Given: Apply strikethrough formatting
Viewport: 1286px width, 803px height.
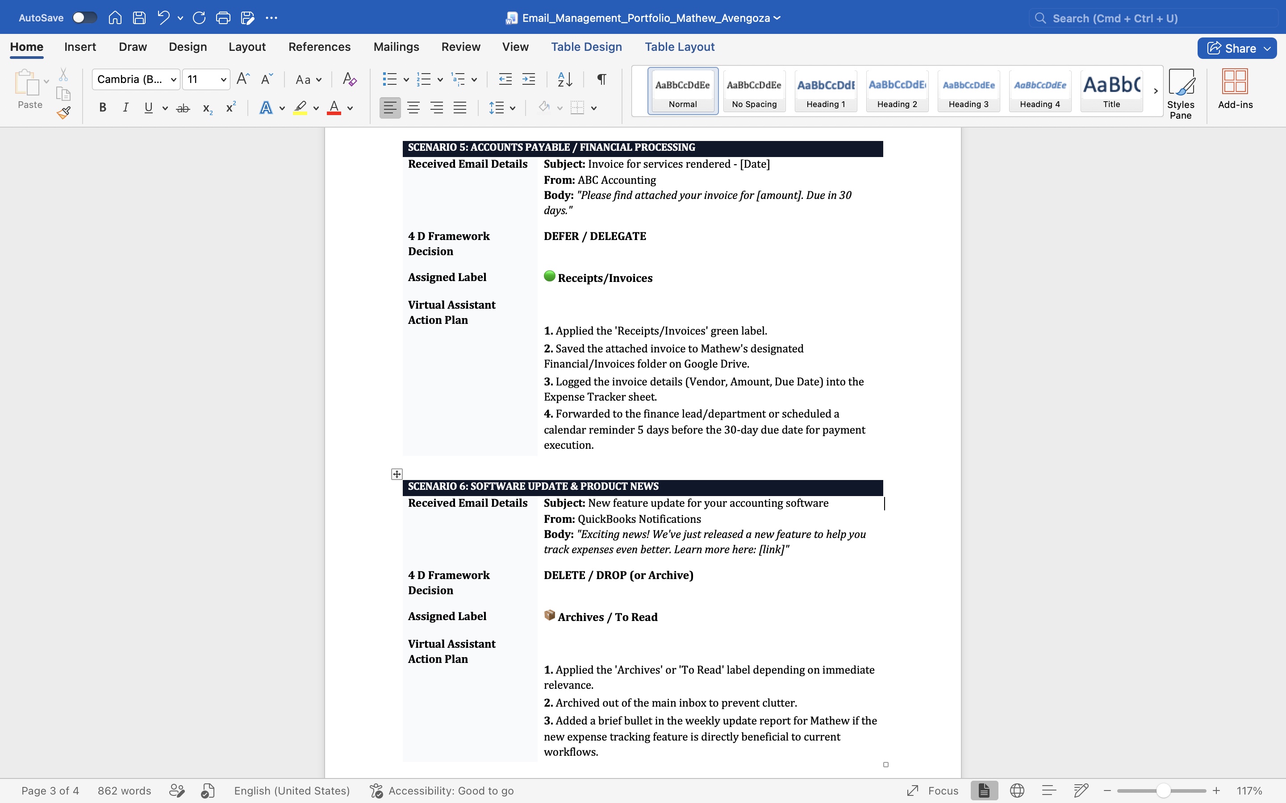Looking at the screenshot, I should pyautogui.click(x=183, y=108).
